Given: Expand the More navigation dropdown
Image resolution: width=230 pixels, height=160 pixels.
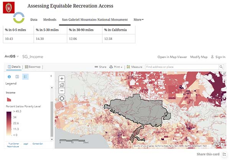Looking at the screenshot, I should [138, 20].
